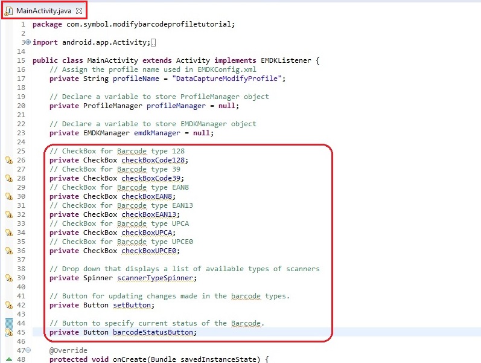Viewport: 481px width, 363px height.
Task: Open quick fix for checkBoxEAN13 warning
Action: 9,214
